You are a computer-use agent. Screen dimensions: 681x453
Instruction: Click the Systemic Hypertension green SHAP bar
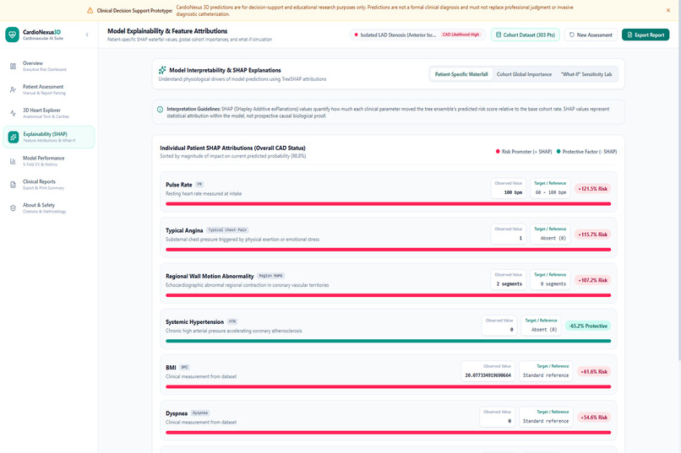pos(389,341)
